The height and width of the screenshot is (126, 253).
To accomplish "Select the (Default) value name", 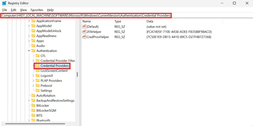I will 93,27.
